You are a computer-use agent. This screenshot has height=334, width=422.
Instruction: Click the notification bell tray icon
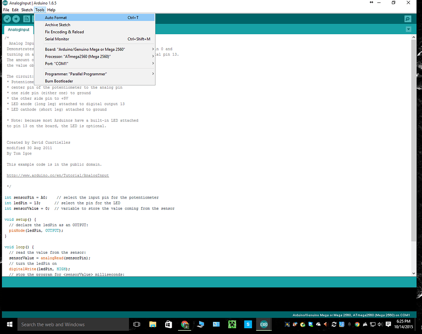tap(349, 324)
